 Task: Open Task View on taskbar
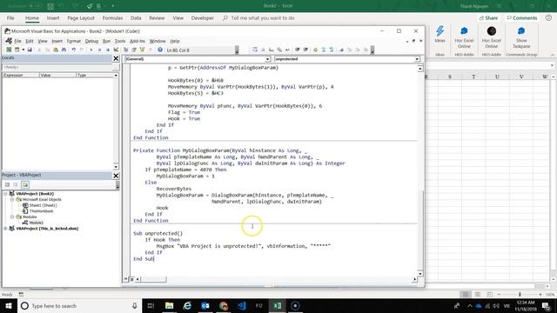pyautogui.click(x=151, y=305)
